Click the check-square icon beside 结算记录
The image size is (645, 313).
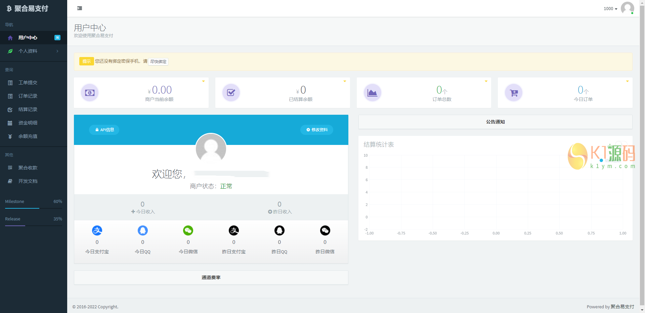click(10, 110)
